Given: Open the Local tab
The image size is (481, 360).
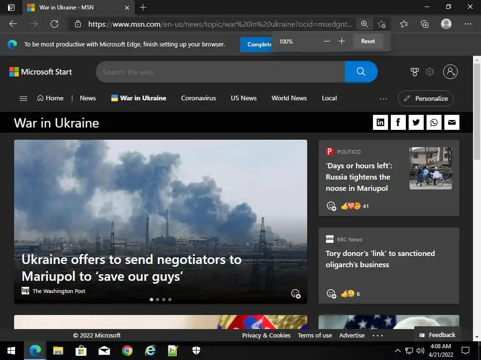Looking at the screenshot, I should pos(329,98).
